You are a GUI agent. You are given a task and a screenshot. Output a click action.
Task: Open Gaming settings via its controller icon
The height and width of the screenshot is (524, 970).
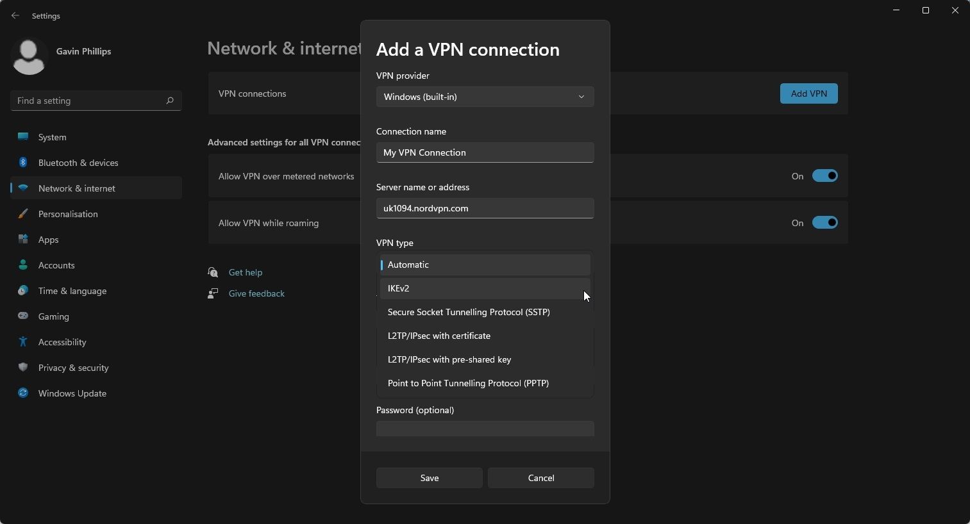click(x=22, y=316)
